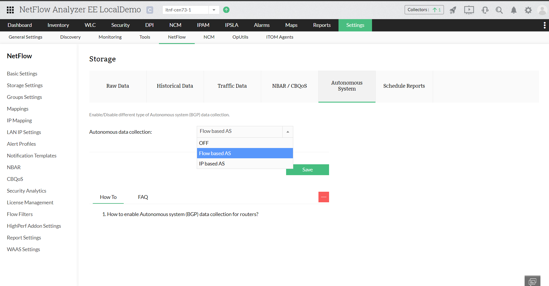This screenshot has width=549, height=286.
Task: Switch to NetFlow sub-tab
Action: 177,37
